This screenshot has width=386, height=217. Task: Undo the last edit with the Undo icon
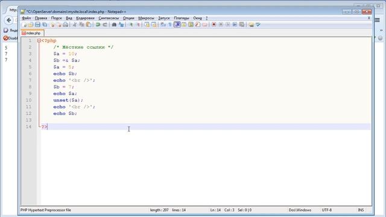(x=98, y=25)
